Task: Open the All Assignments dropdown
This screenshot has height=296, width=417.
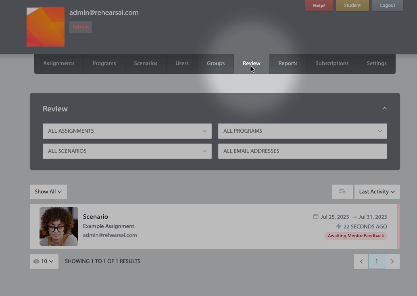Action: (x=127, y=131)
